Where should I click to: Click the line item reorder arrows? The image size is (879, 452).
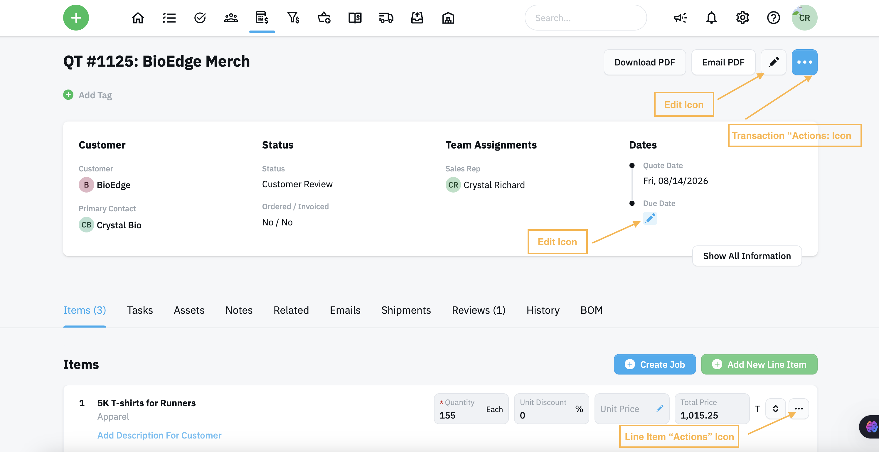click(x=775, y=409)
